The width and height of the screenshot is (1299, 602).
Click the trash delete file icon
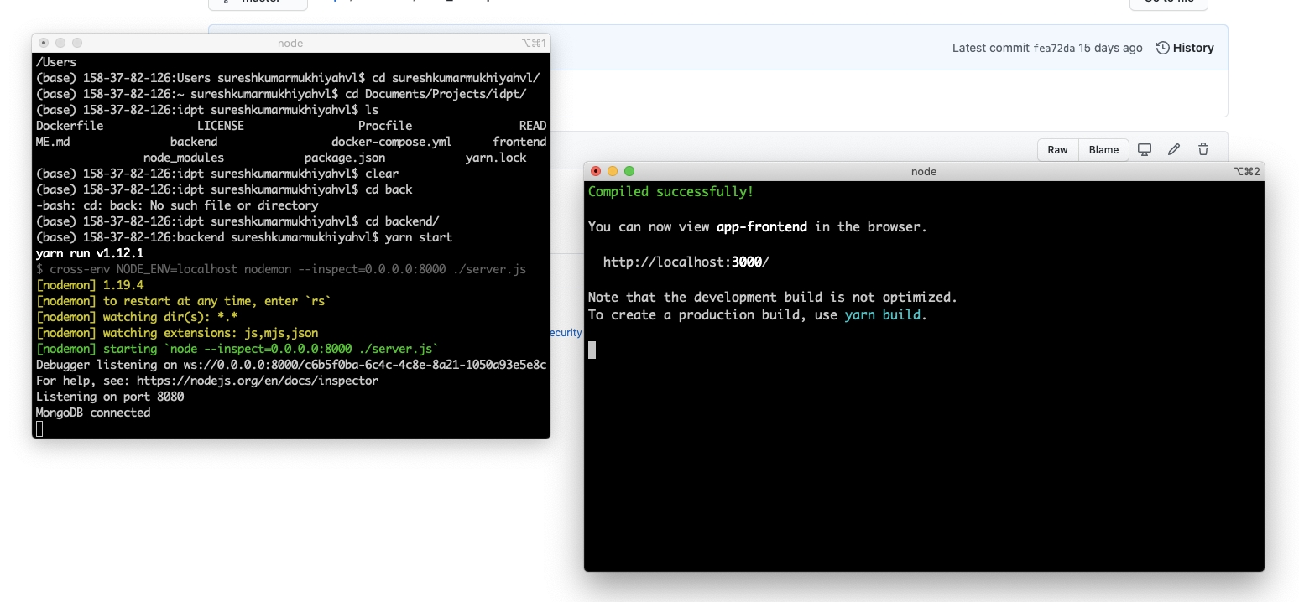[1203, 150]
